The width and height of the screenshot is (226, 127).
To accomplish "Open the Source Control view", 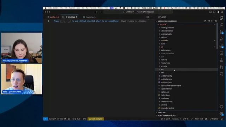I will click(221, 32).
